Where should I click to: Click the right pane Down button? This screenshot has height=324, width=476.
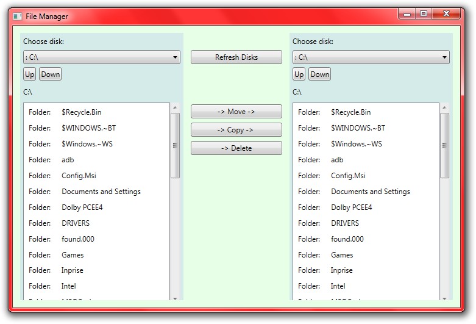tap(319, 74)
